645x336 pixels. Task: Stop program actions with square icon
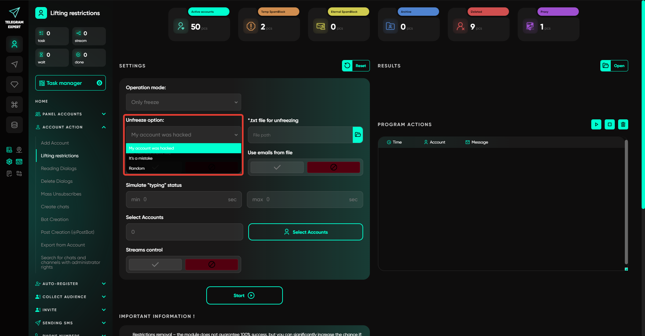pos(610,124)
